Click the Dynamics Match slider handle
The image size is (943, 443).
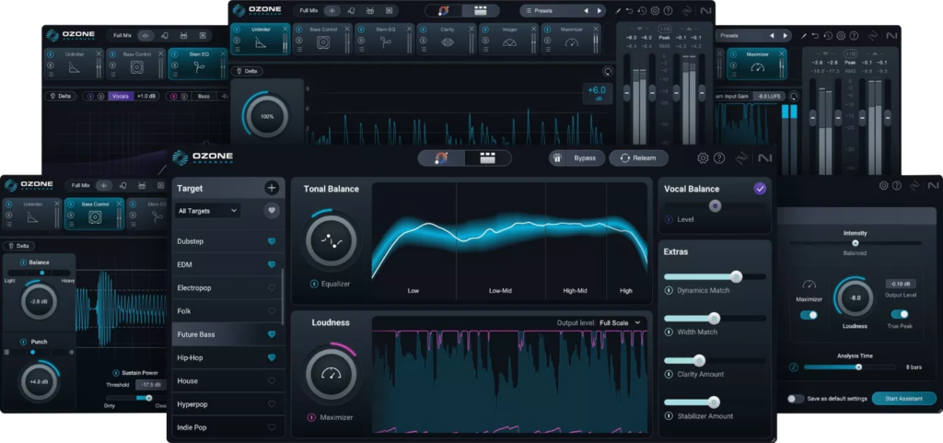pos(736,276)
